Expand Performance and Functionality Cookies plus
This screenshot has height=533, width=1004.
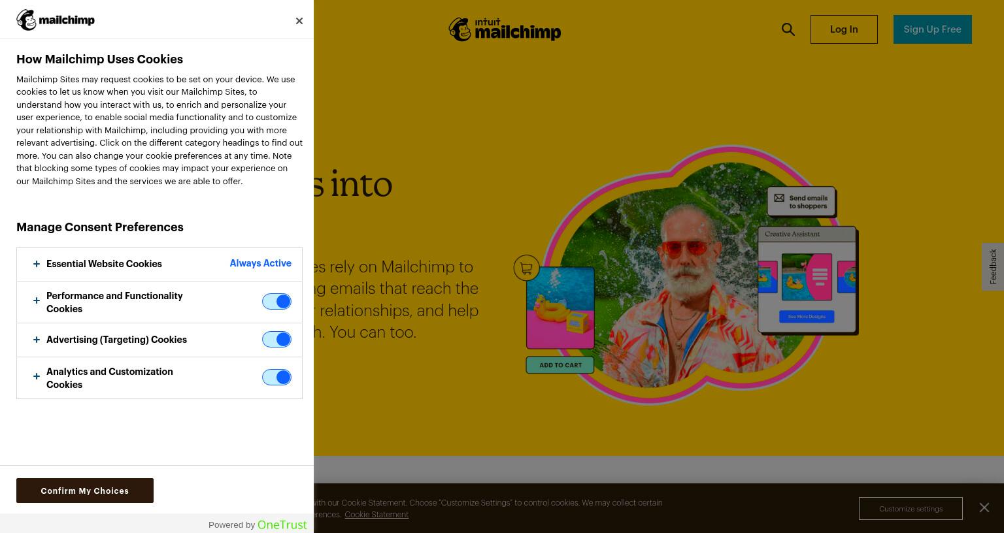click(x=37, y=300)
